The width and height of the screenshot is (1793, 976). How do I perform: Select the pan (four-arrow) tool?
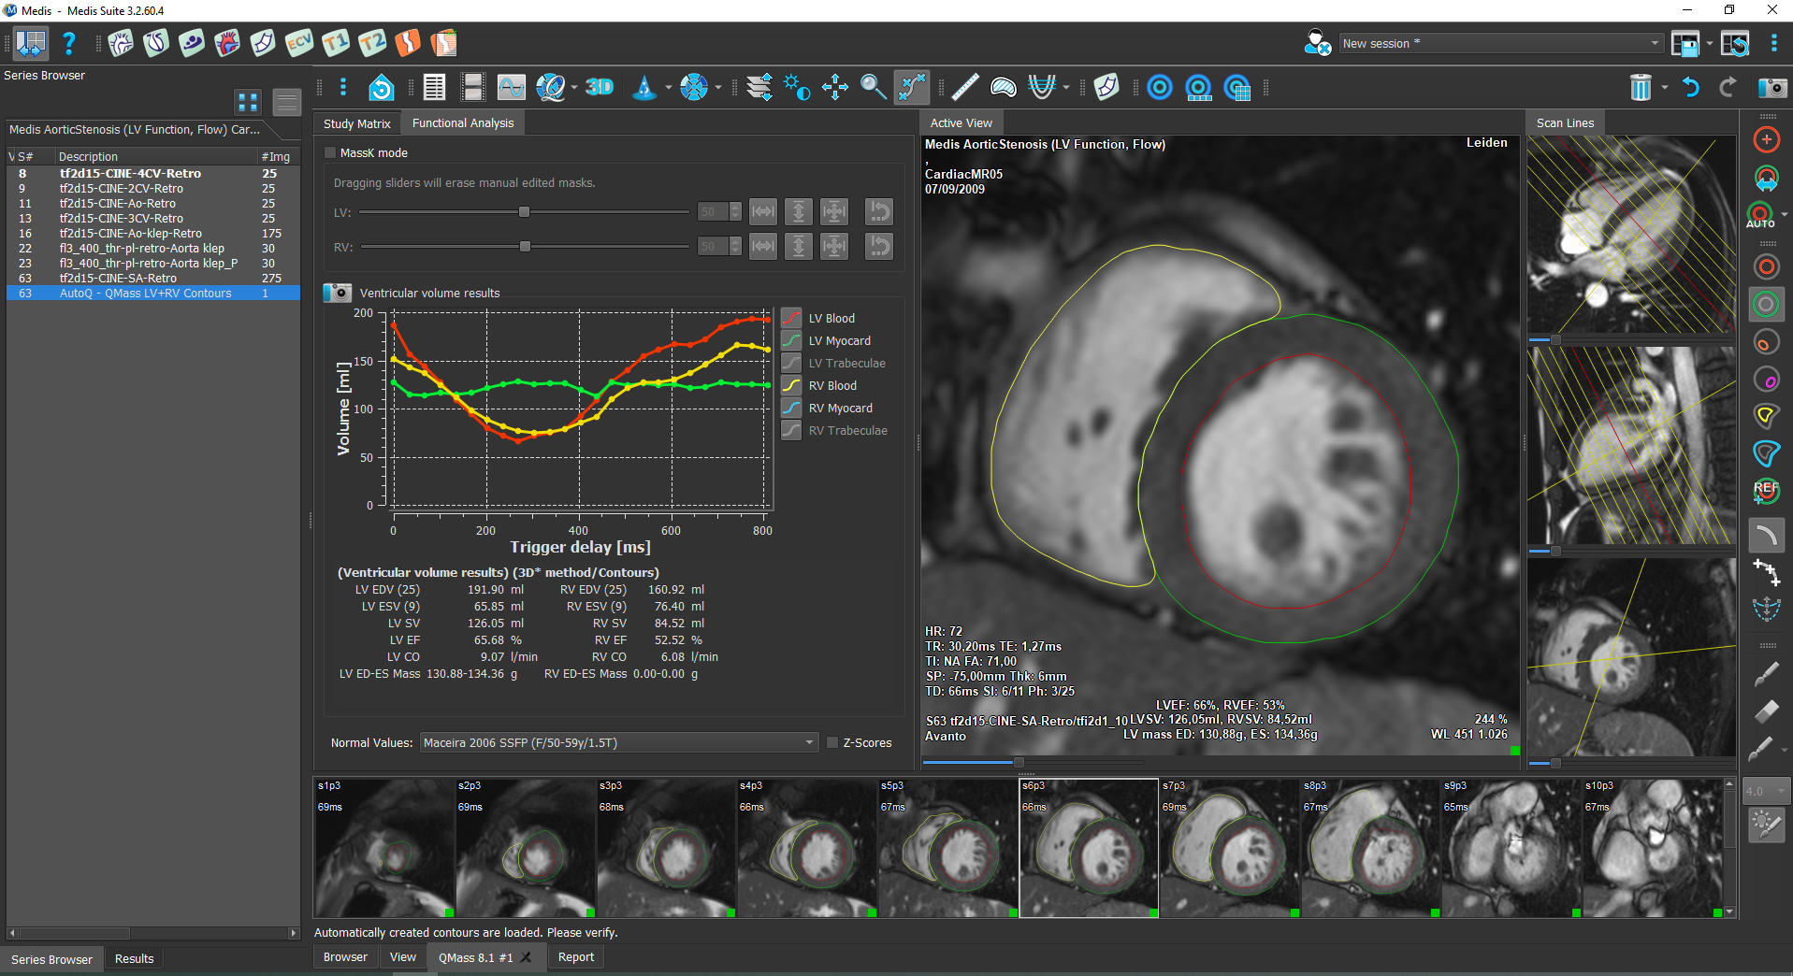pos(834,88)
